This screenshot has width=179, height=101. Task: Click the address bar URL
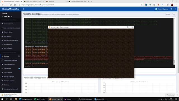(38, 5)
